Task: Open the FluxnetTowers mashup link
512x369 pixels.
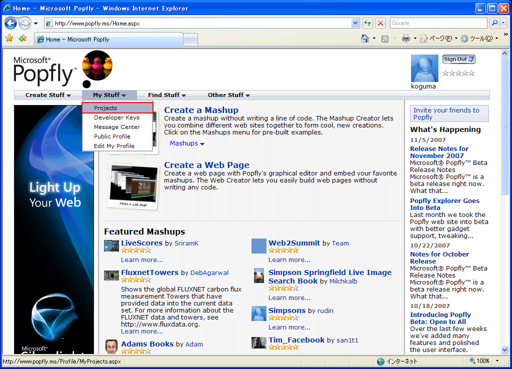Action: point(150,272)
